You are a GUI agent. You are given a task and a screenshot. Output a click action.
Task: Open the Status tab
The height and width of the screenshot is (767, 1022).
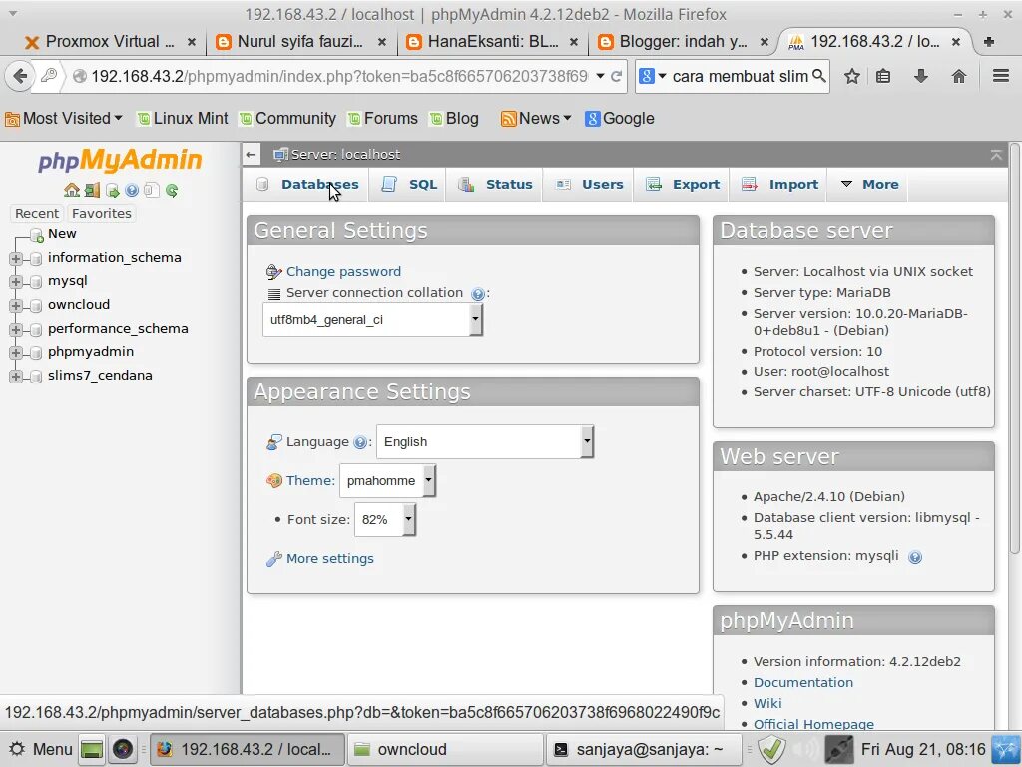click(496, 185)
